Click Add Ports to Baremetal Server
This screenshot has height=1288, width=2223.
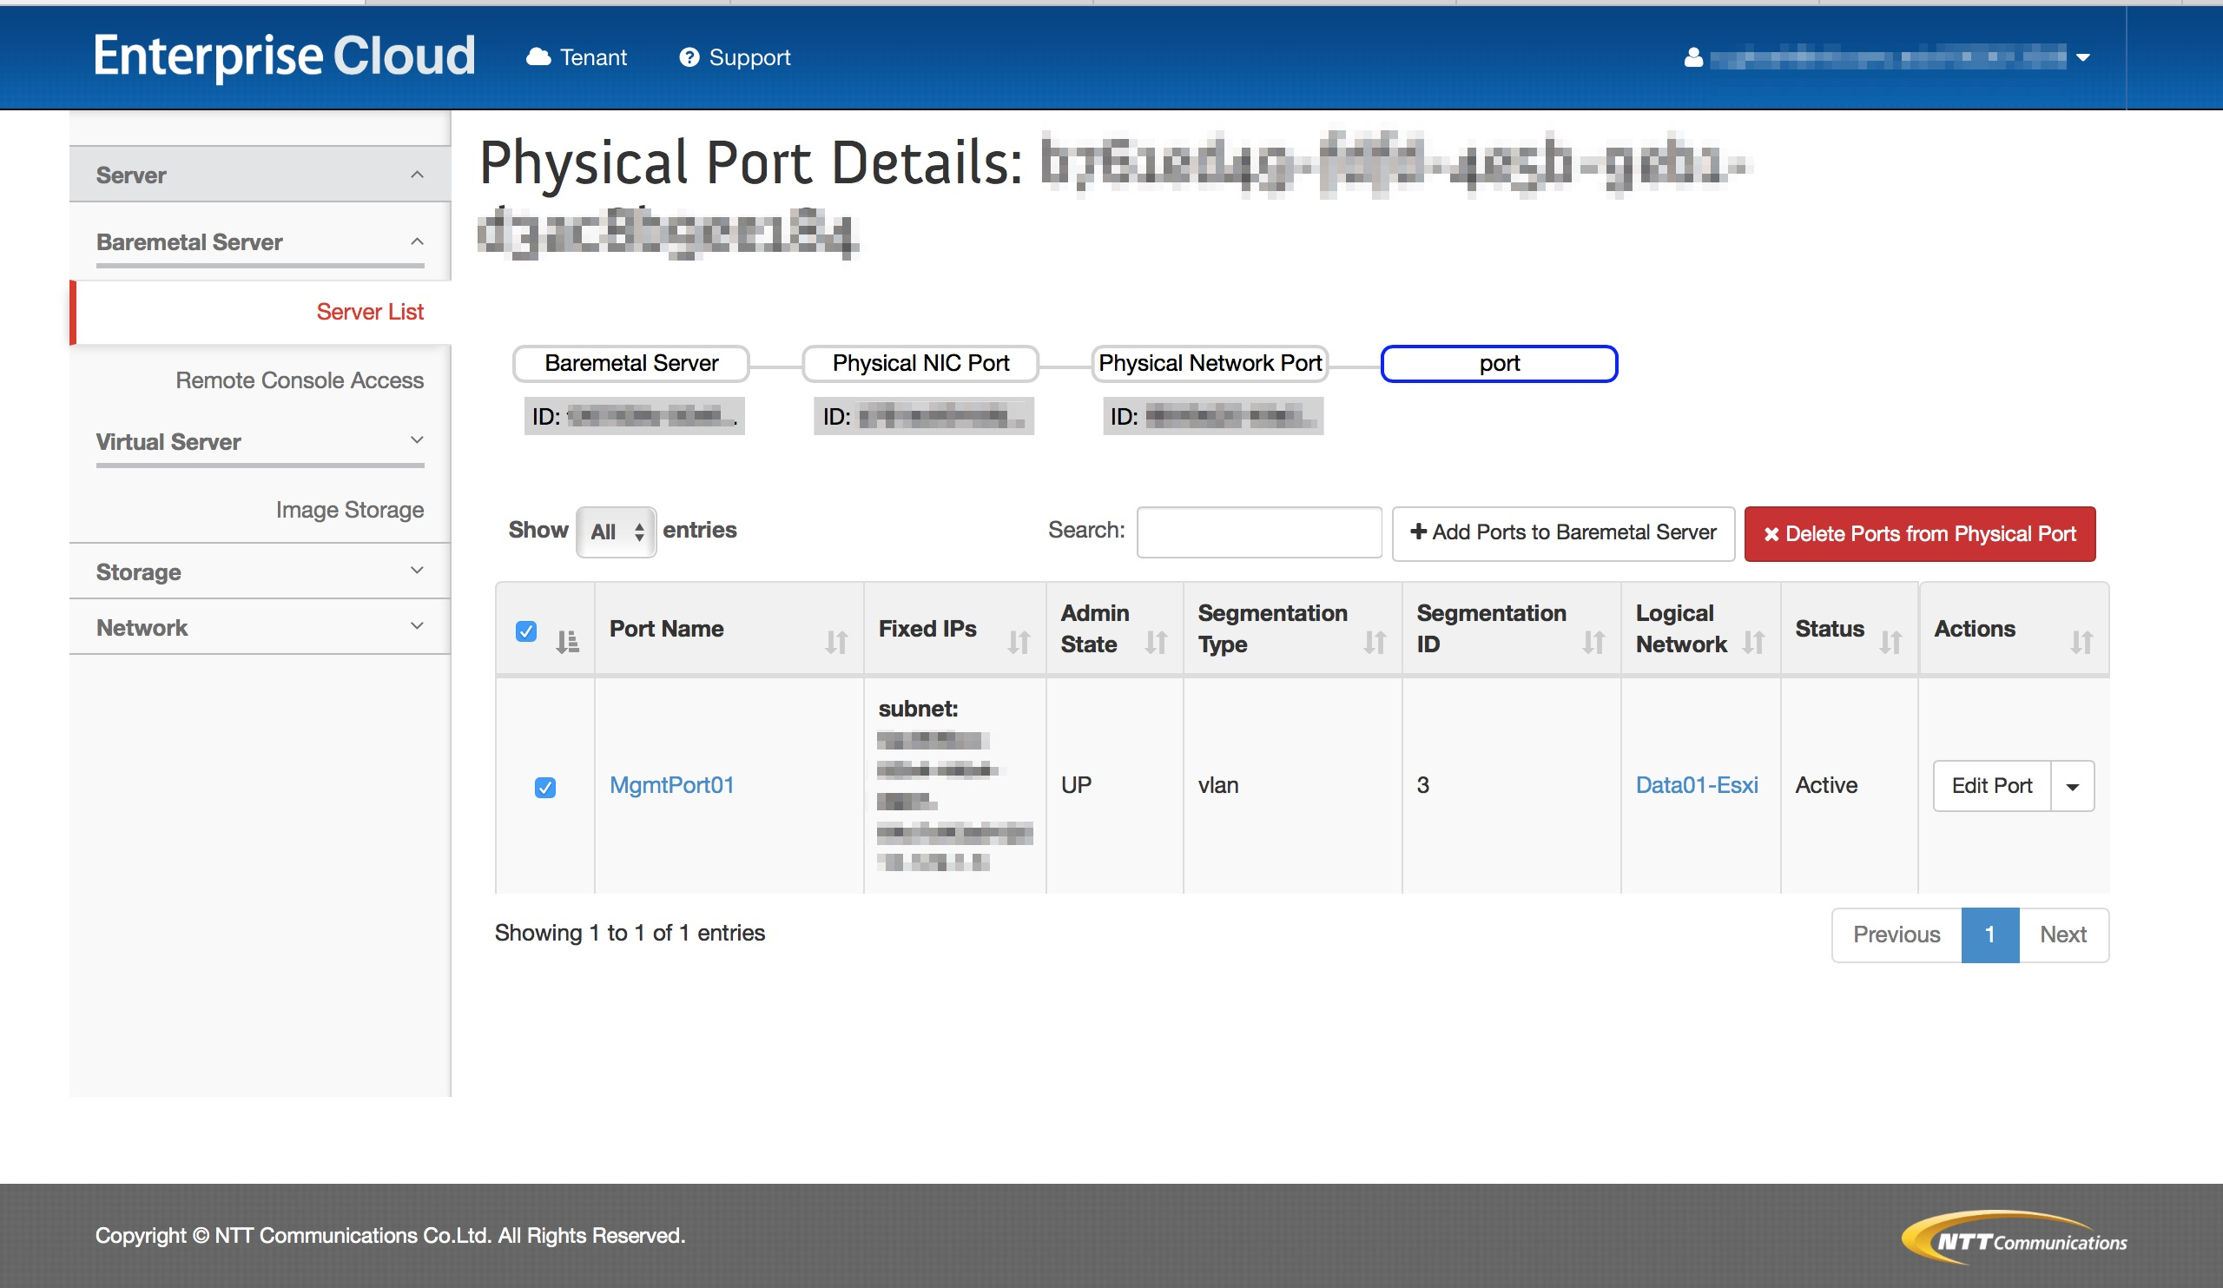click(x=1562, y=532)
